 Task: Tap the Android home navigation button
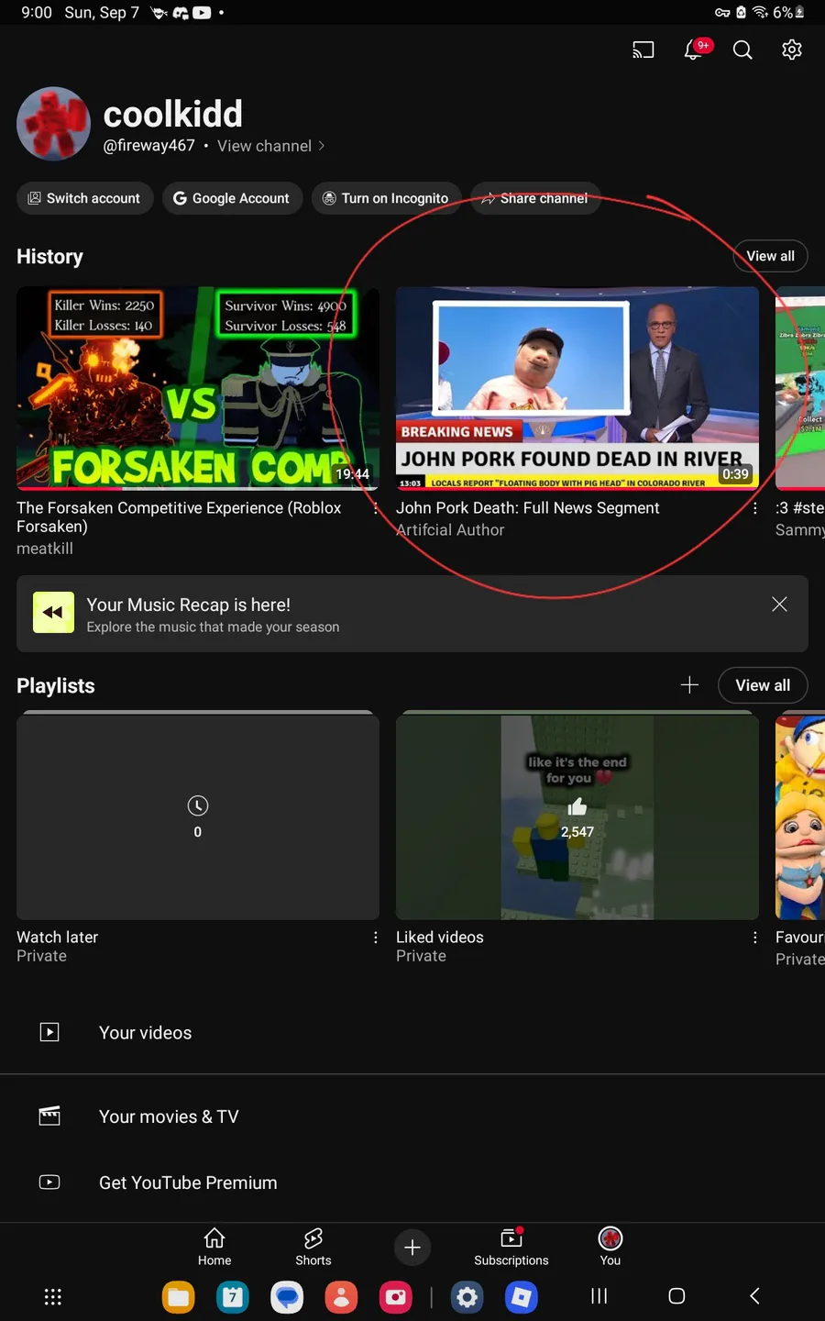[676, 1296]
